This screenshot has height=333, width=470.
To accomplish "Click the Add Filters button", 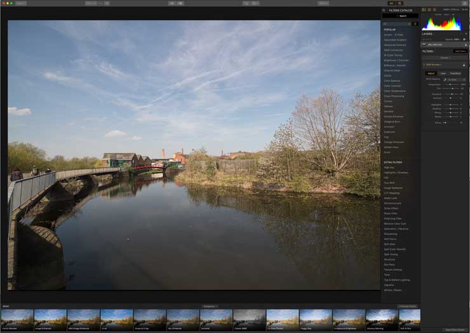I will (x=460, y=51).
